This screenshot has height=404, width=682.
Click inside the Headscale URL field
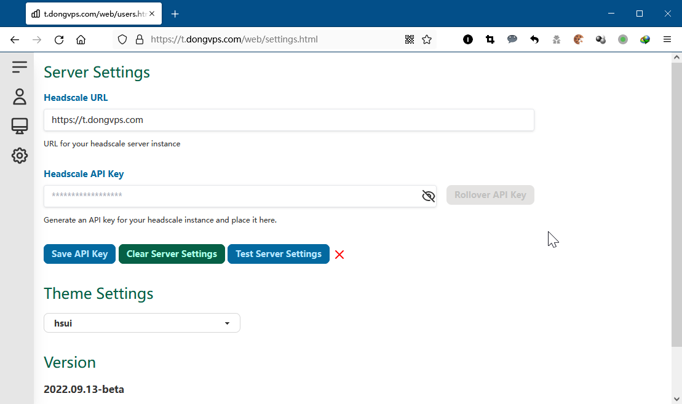click(288, 120)
